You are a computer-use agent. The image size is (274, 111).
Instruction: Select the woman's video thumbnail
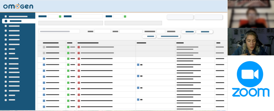251,42
